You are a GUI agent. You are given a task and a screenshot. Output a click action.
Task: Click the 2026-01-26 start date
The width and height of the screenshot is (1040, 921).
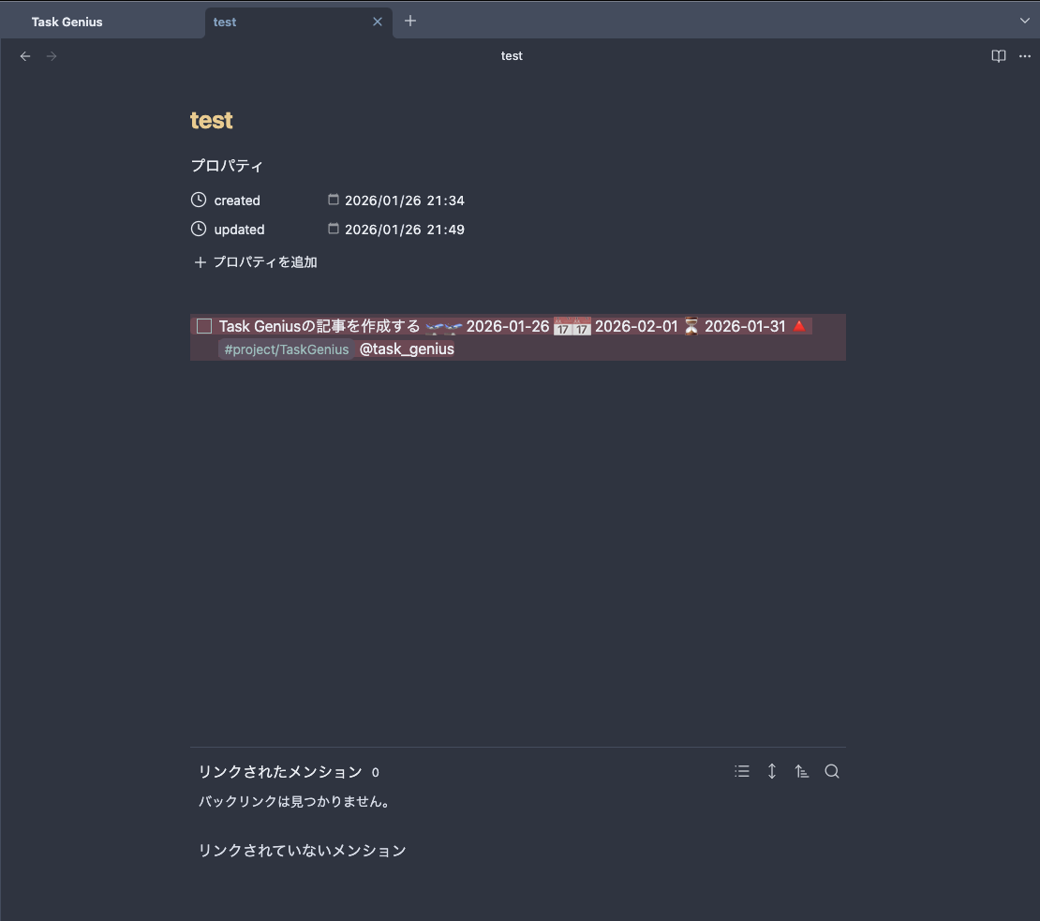coord(508,326)
